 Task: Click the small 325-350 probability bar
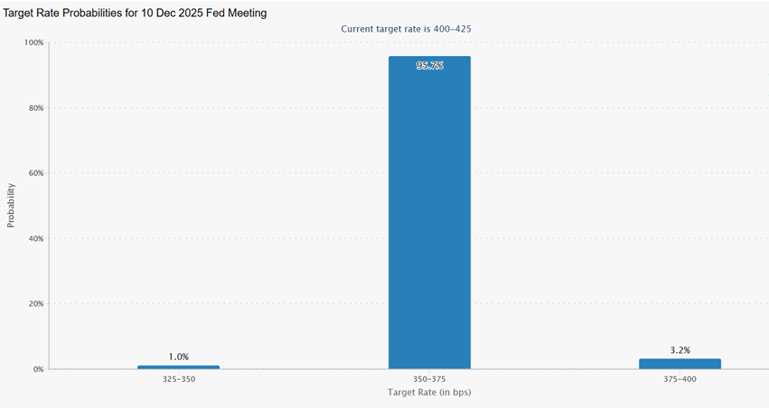pos(178,366)
